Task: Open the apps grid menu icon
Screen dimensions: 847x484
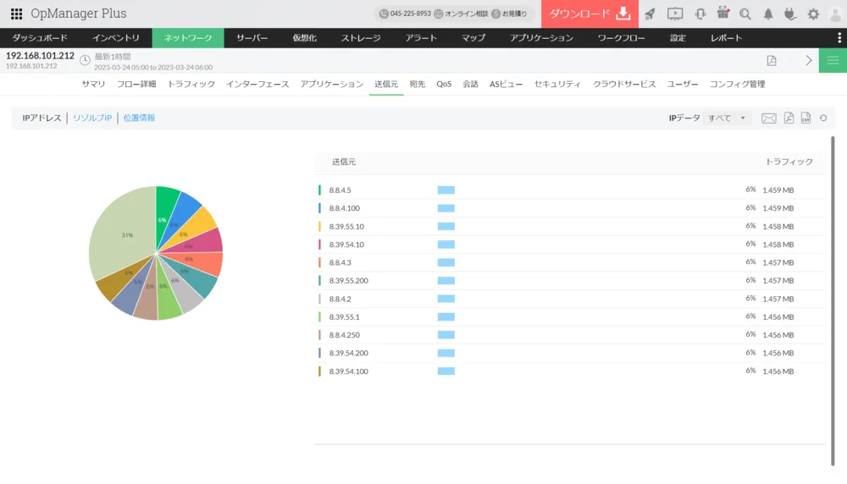Action: click(16, 14)
